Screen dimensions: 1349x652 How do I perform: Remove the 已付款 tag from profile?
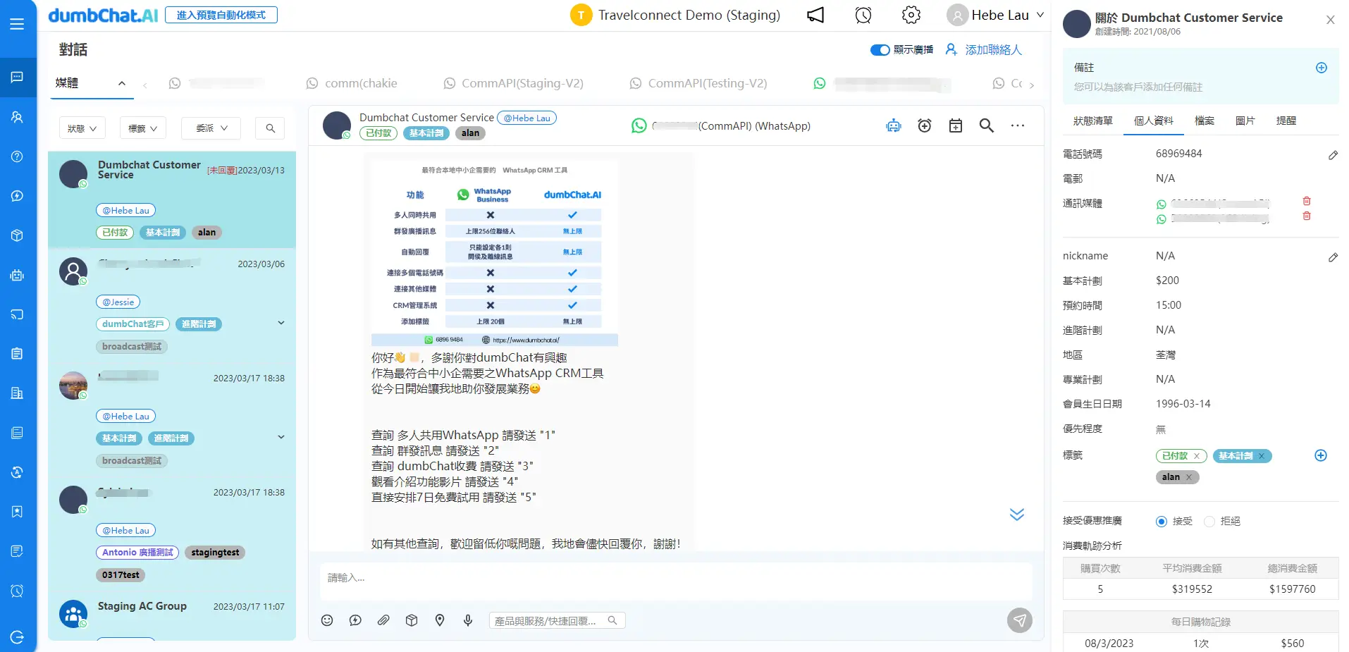point(1197,456)
